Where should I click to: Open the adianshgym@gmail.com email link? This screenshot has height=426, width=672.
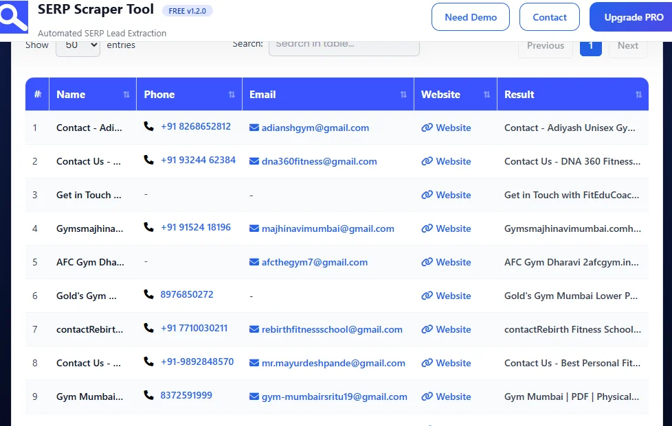[315, 128]
